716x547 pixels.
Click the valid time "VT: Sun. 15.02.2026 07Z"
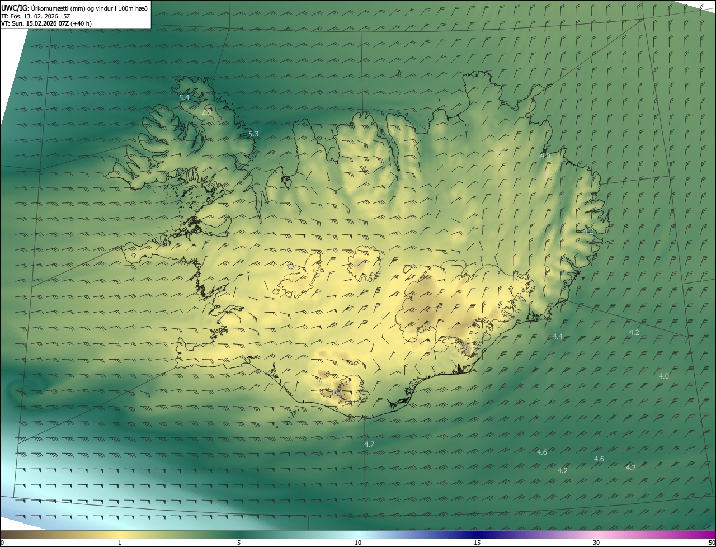pos(36,23)
